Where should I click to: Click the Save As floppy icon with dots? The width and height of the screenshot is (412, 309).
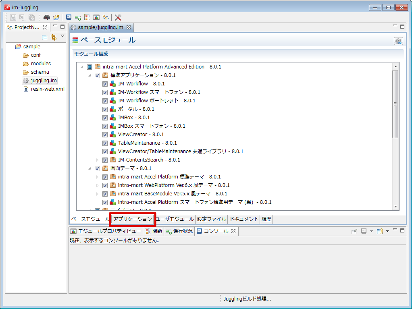click(22, 18)
